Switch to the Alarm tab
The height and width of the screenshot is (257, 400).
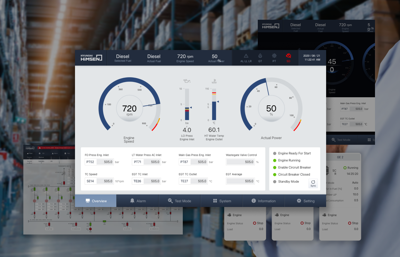point(138,201)
